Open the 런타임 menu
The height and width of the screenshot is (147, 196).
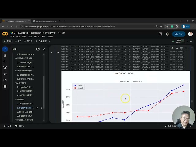tap(36, 36)
